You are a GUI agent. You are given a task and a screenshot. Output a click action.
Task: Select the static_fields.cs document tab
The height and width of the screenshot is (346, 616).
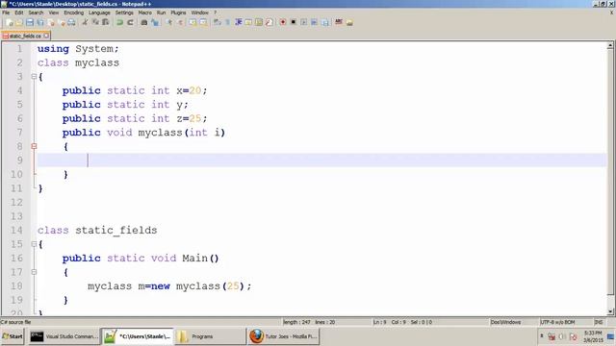point(25,36)
